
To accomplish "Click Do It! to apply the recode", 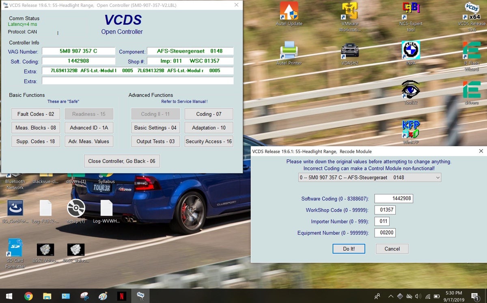I will point(349,249).
